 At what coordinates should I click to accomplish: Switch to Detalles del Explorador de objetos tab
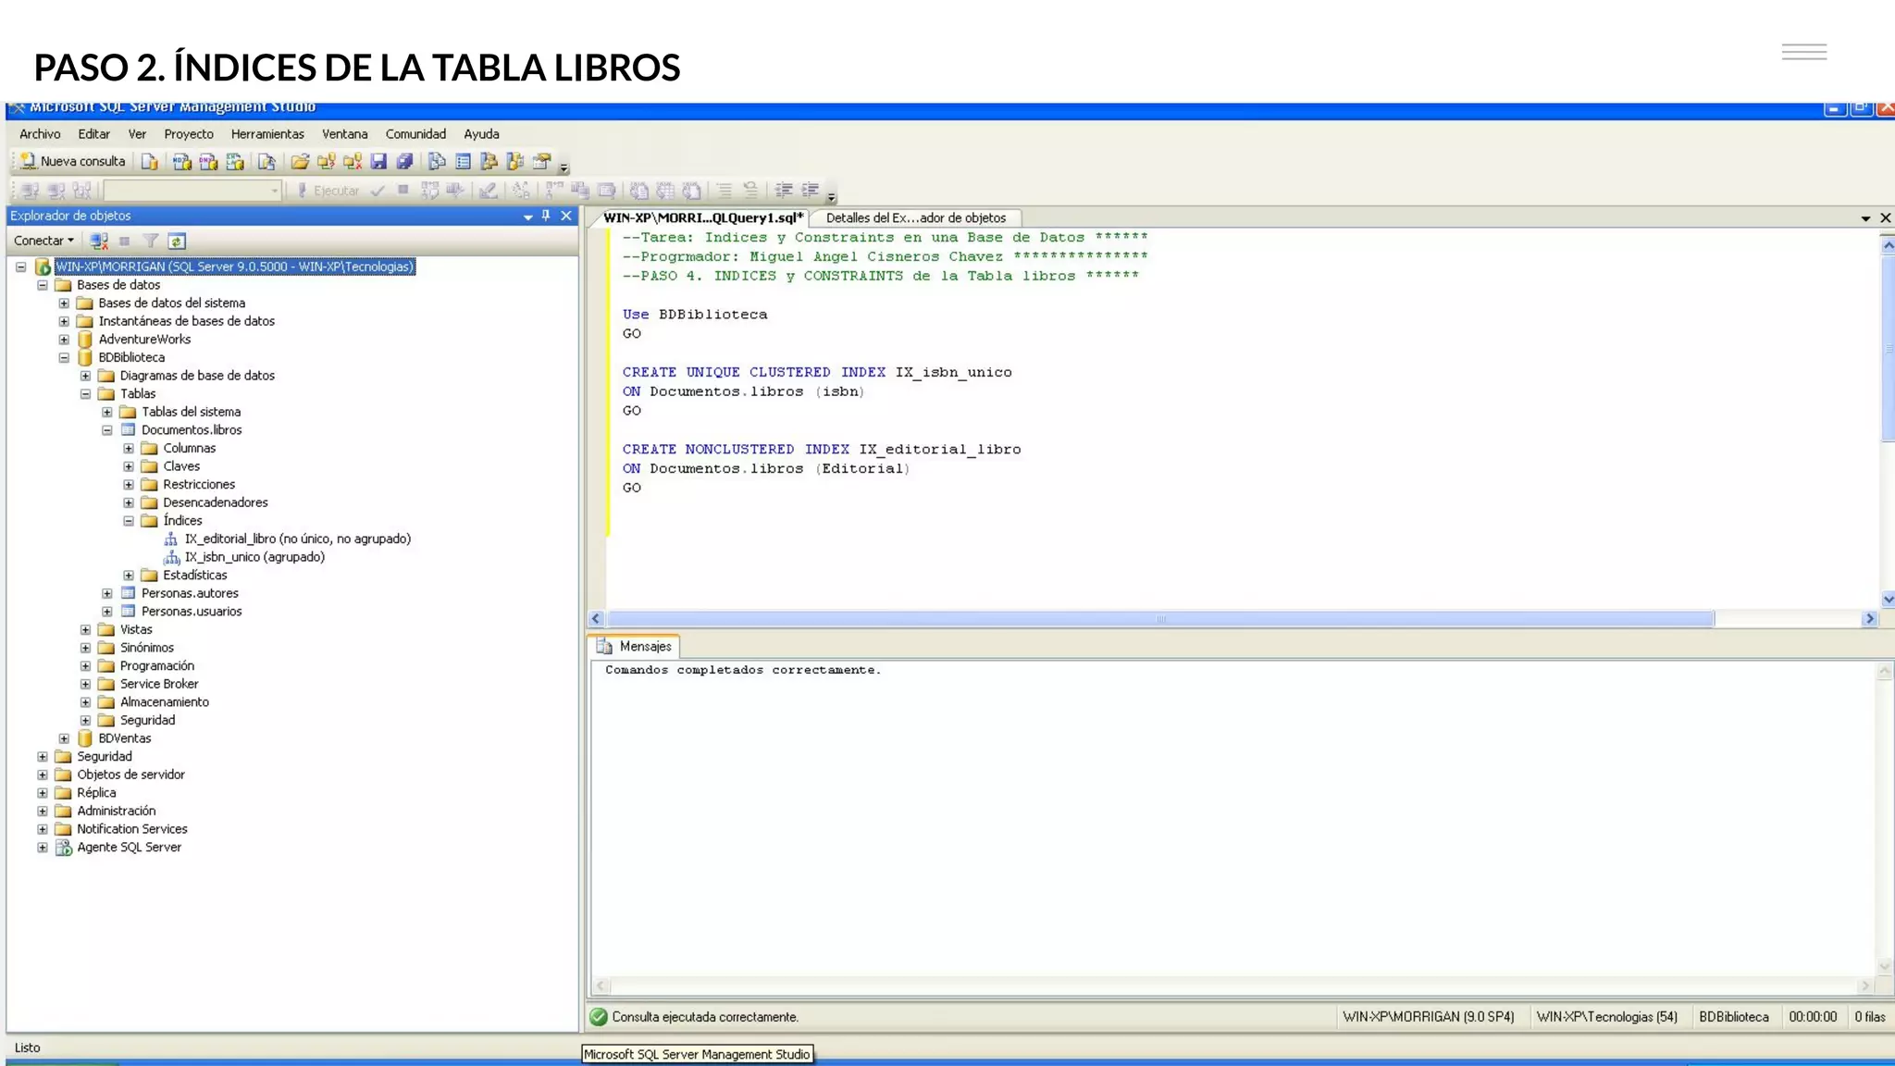click(915, 218)
